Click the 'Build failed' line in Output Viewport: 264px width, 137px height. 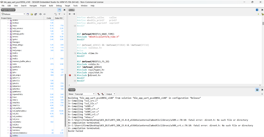pos(75,131)
